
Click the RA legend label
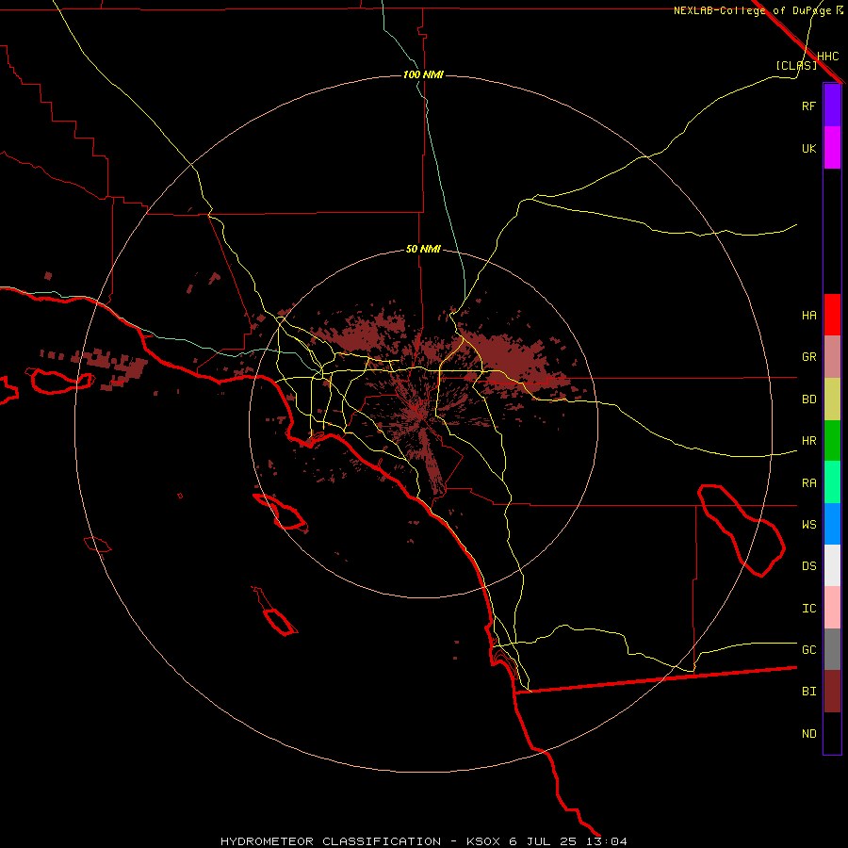pos(808,483)
